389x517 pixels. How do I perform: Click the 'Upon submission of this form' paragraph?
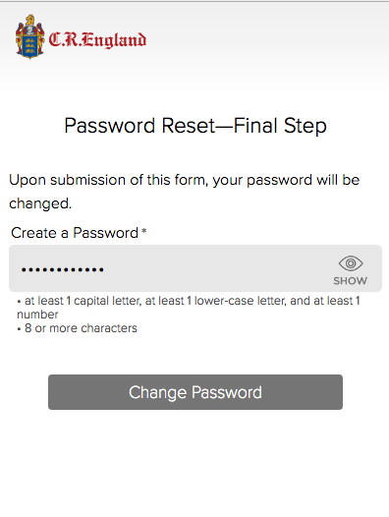[x=185, y=192]
